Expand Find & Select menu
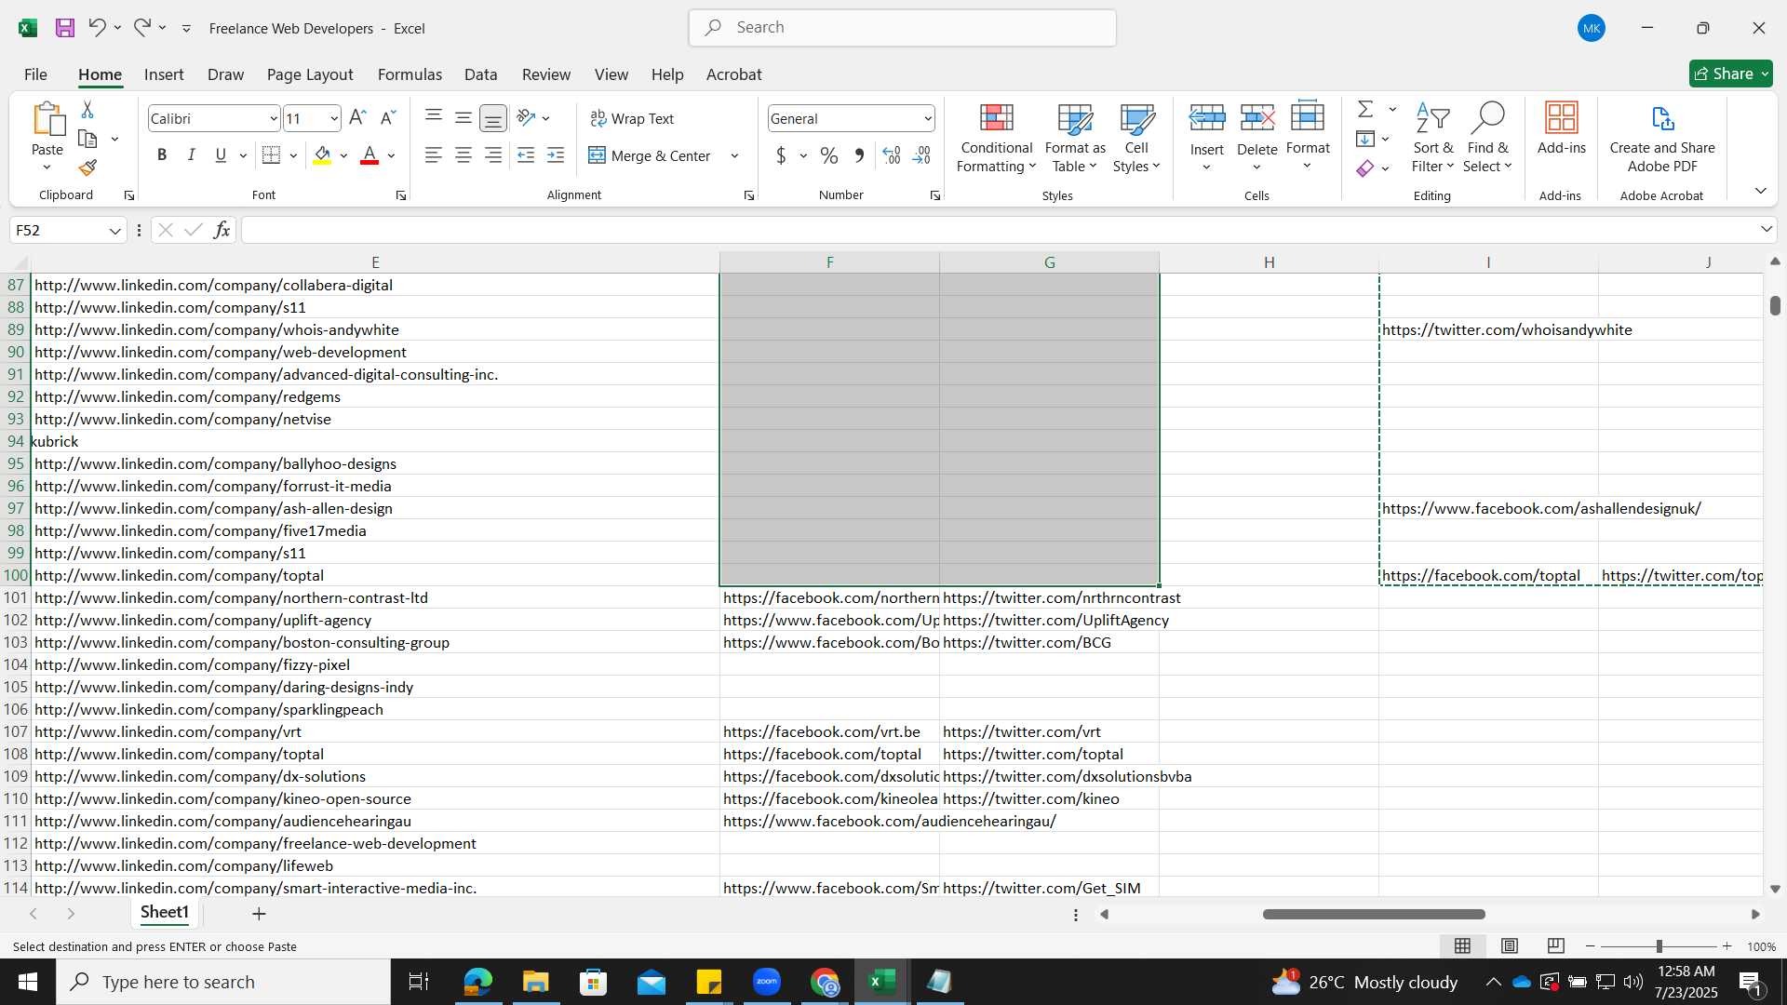1787x1005 pixels. 1487,138
